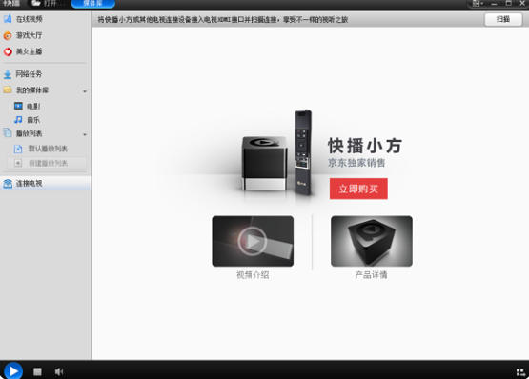Minimize the player window
Image resolution: width=529 pixels, height=379 pixels.
click(x=494, y=4)
